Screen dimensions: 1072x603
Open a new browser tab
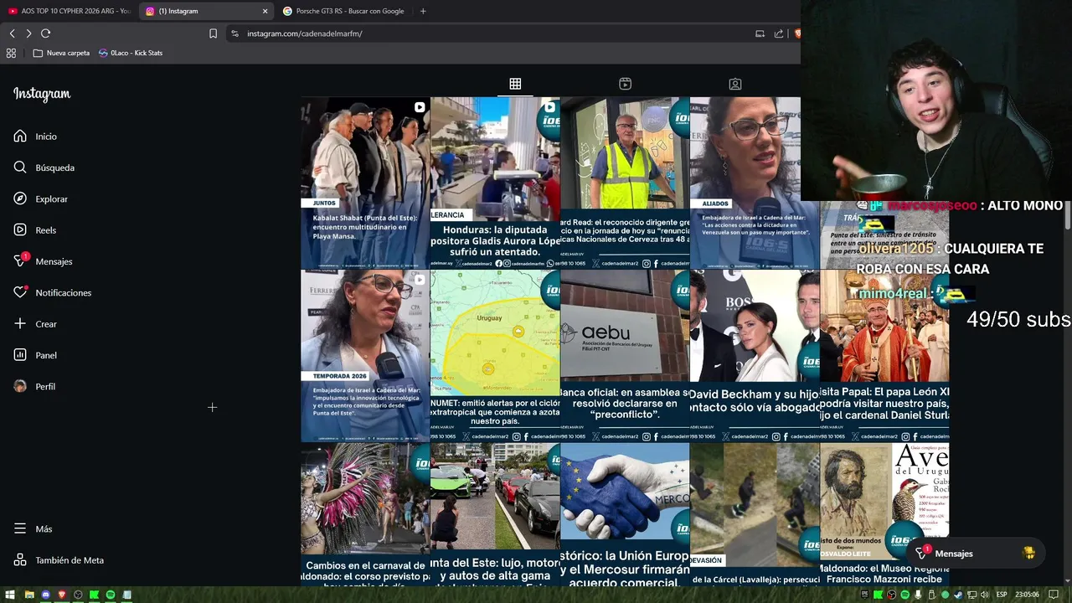pyautogui.click(x=423, y=11)
